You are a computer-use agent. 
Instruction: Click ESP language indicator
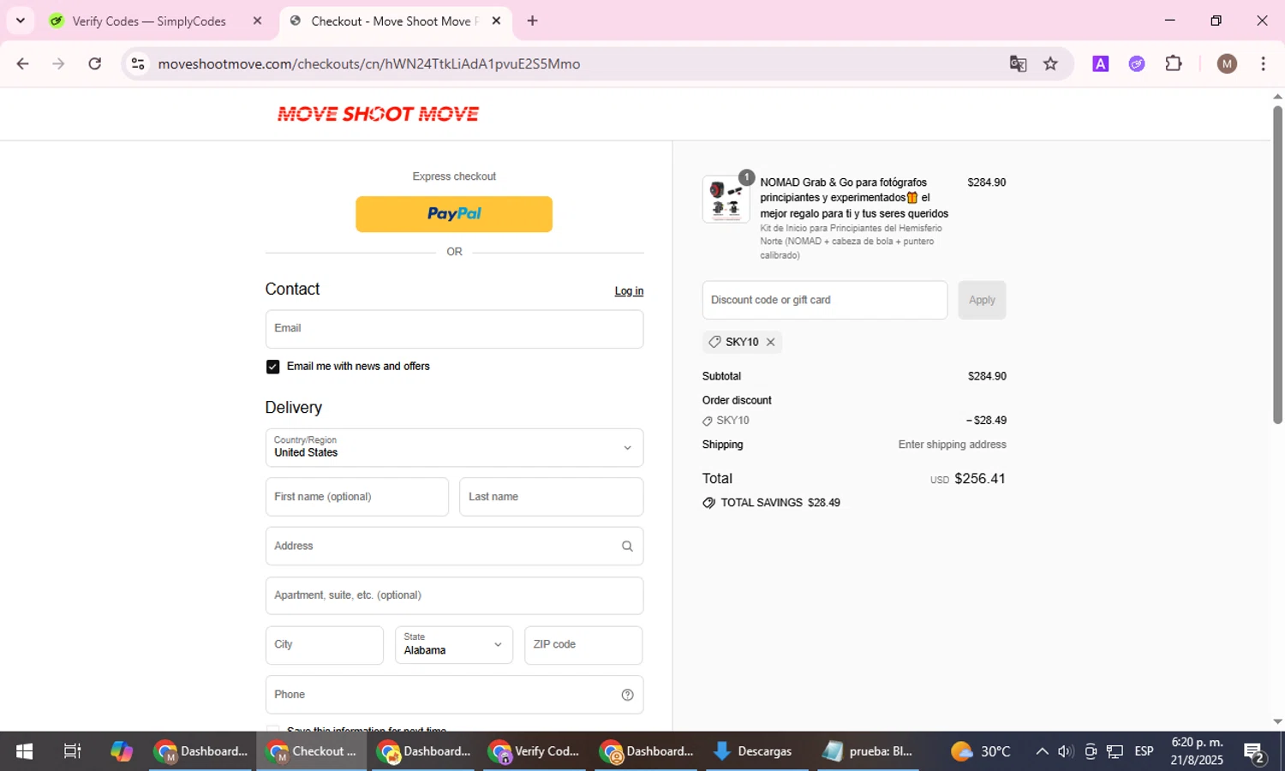1145,751
